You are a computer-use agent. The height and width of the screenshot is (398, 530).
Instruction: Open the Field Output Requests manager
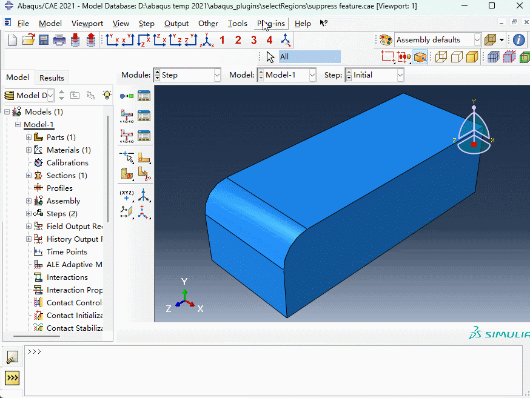(x=144, y=115)
